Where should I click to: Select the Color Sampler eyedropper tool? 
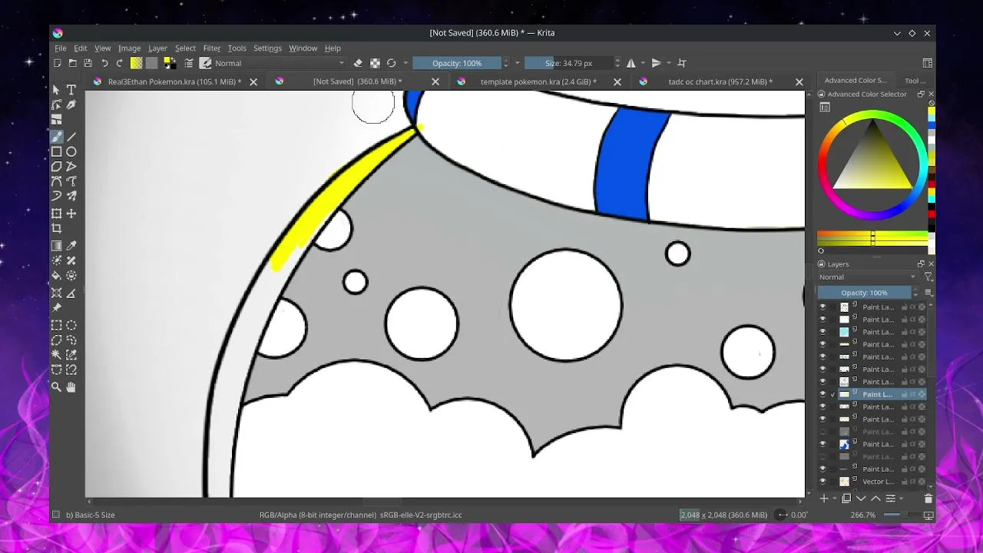(x=71, y=246)
